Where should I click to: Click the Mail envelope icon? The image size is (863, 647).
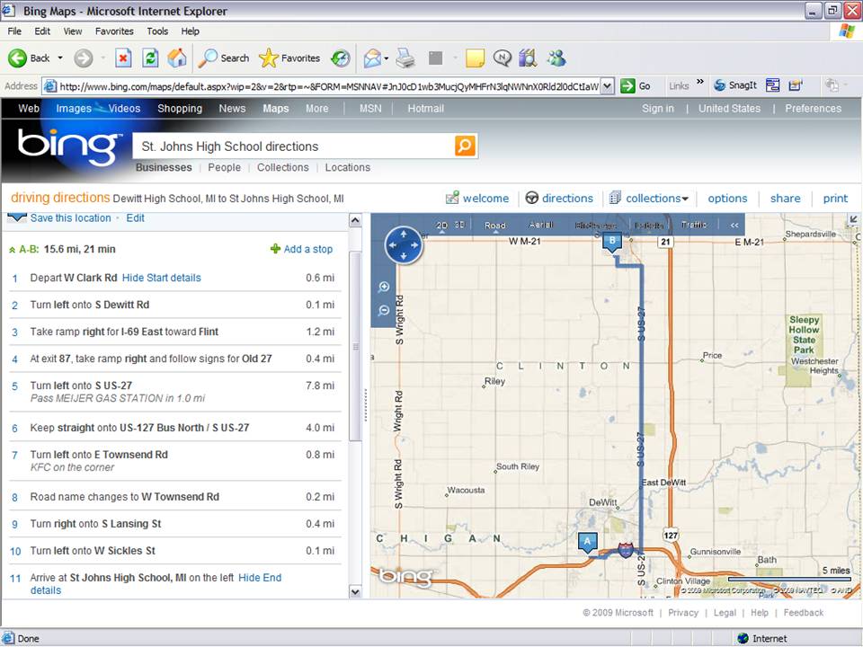(372, 58)
